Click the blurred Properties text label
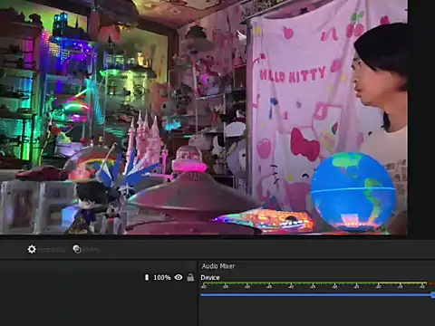The image size is (435, 326). pyautogui.click(x=52, y=250)
